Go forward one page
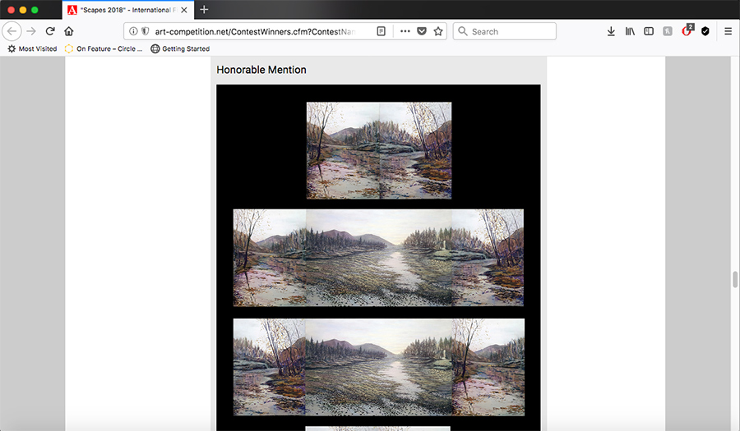The width and height of the screenshot is (740, 431). pos(31,31)
